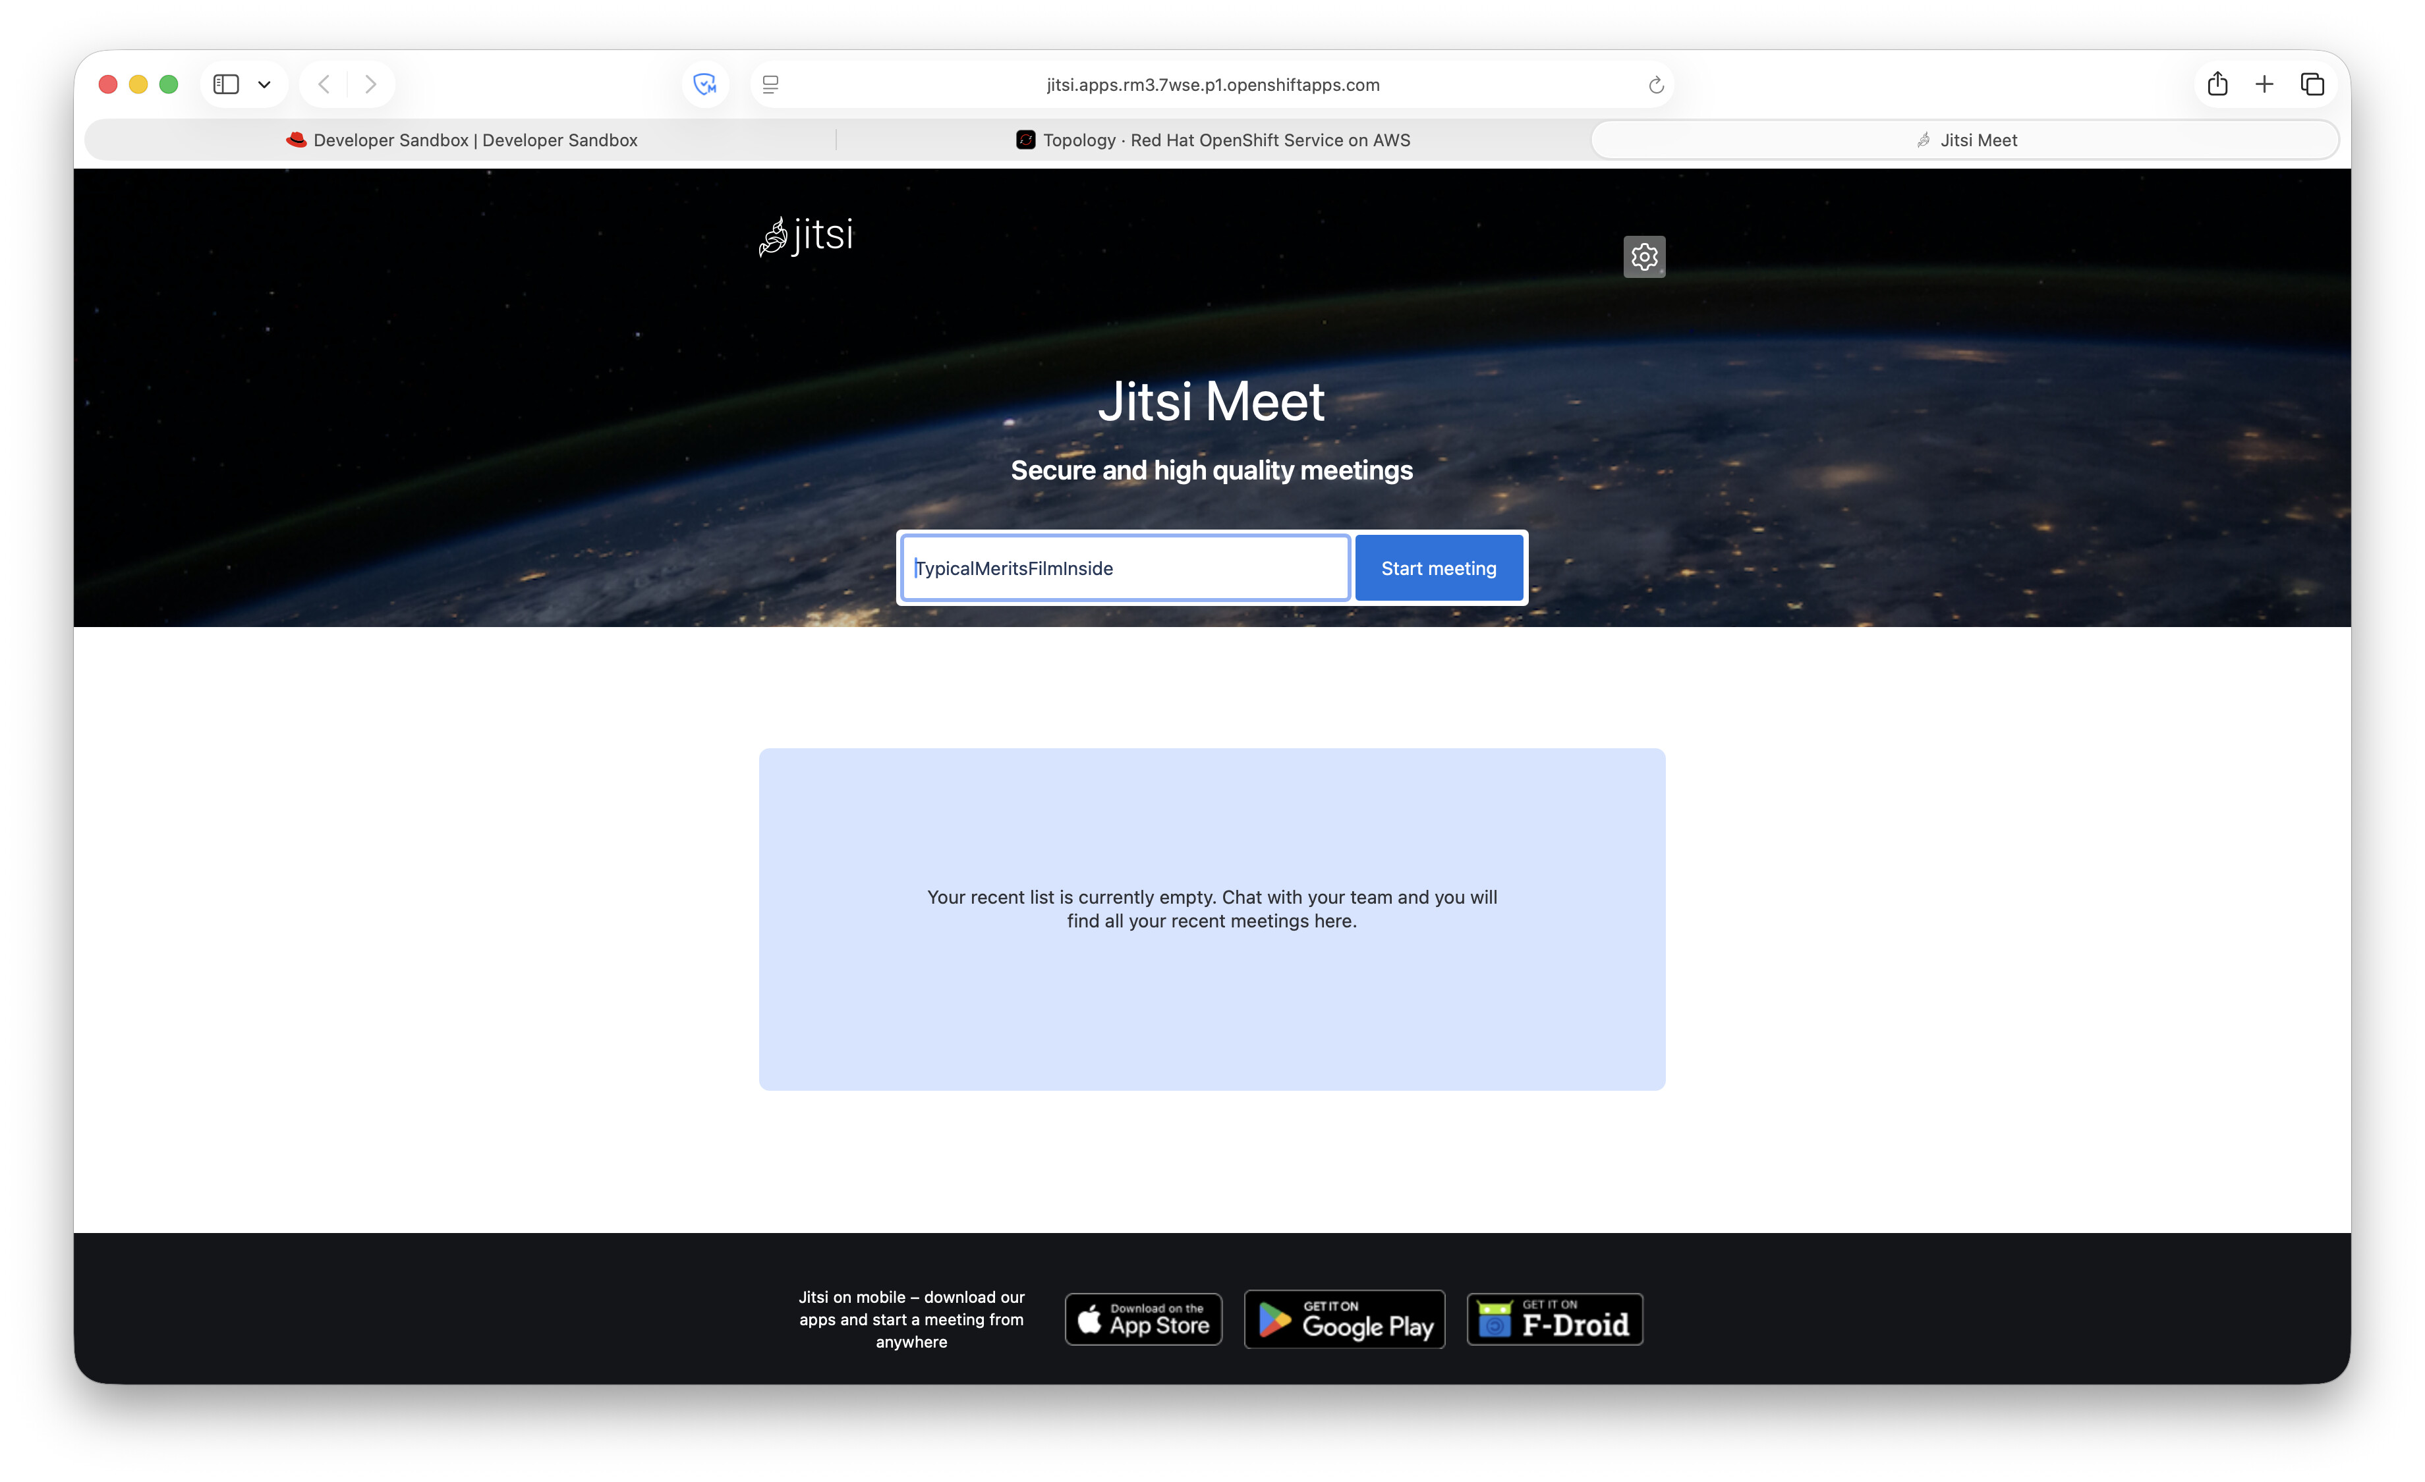Toggle the Safari sidebar button
2425x1482 pixels.
[x=227, y=84]
